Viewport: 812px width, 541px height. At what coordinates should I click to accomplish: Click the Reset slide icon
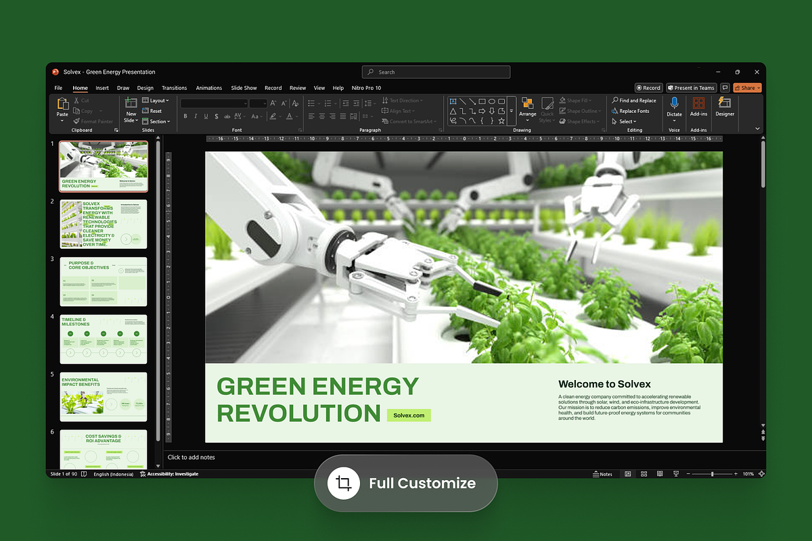click(145, 111)
